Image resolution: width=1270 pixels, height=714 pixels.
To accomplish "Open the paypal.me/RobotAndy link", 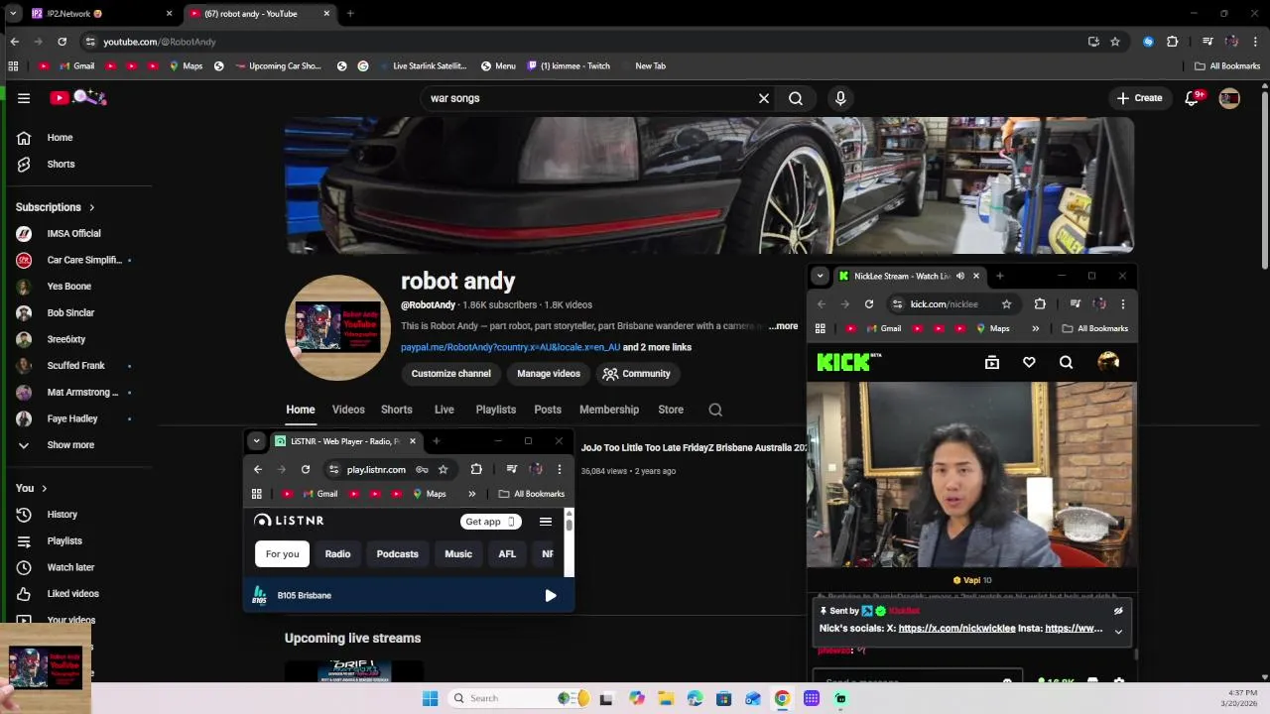I will click(510, 347).
